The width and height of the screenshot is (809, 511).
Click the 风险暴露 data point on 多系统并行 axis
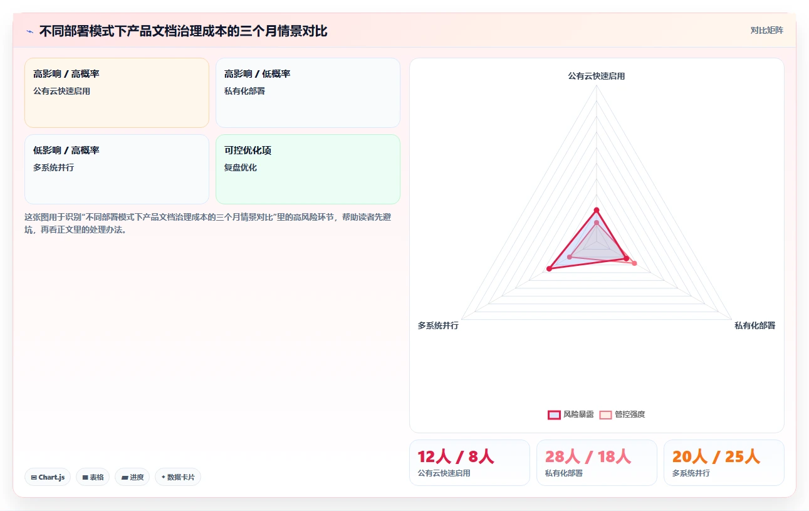click(550, 269)
